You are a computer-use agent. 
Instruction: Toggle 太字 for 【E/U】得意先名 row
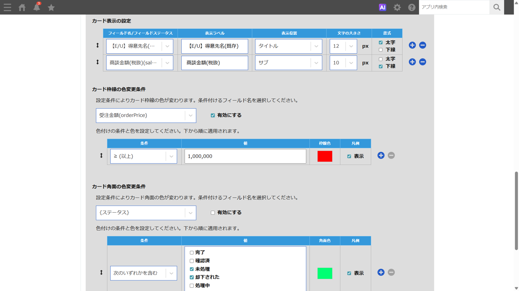380,42
